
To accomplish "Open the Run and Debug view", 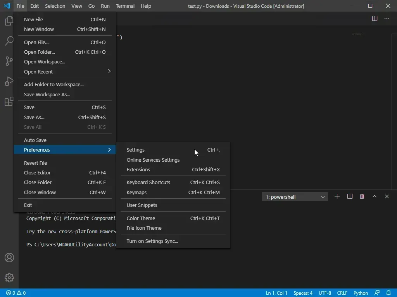I will 9,81.
